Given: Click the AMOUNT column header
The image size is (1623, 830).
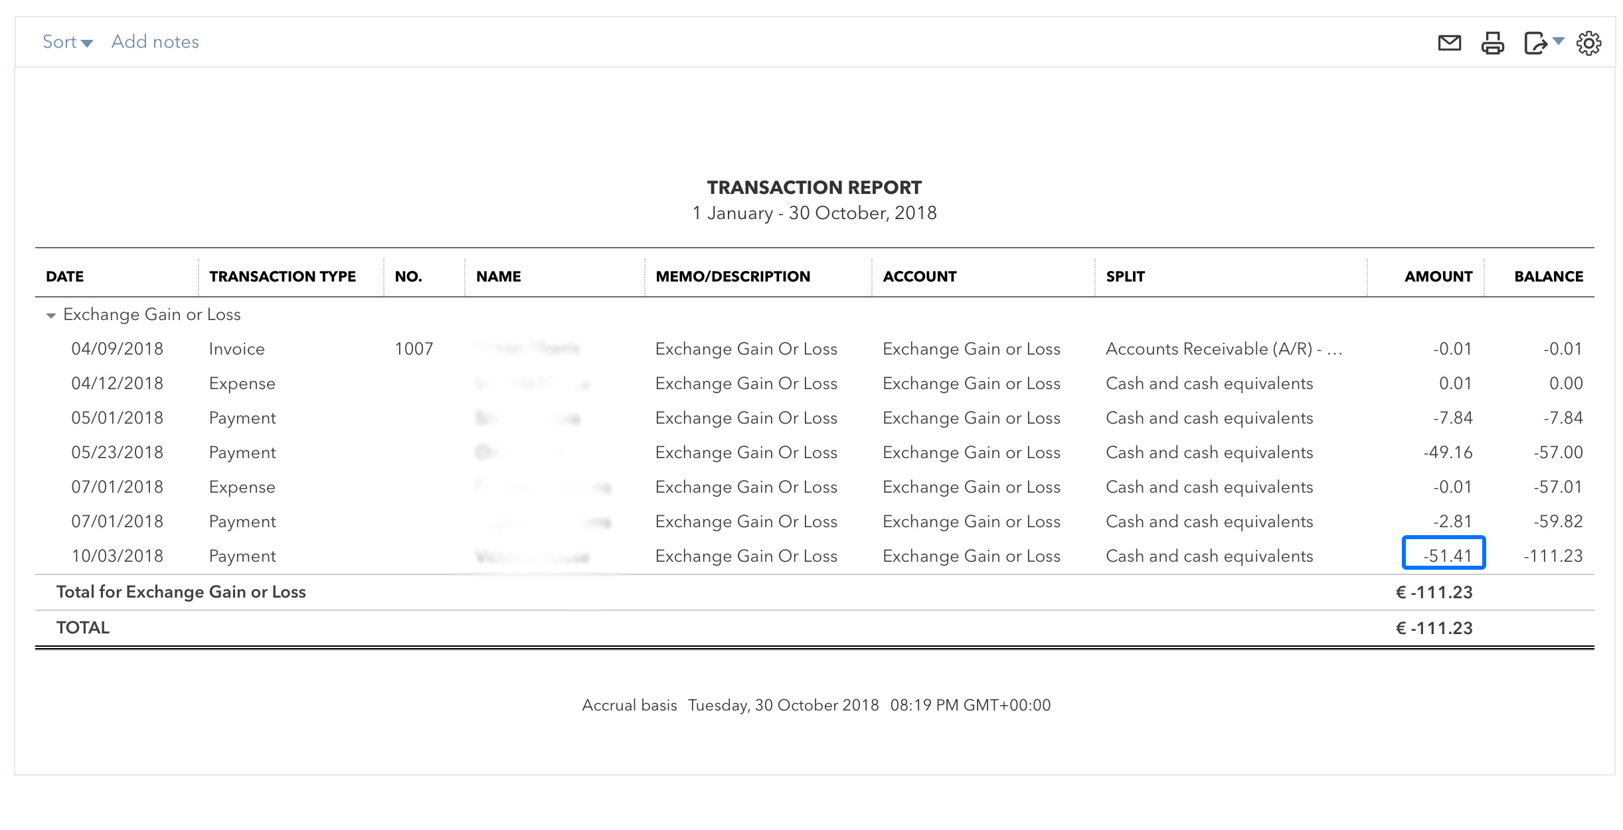Looking at the screenshot, I should click(x=1438, y=276).
